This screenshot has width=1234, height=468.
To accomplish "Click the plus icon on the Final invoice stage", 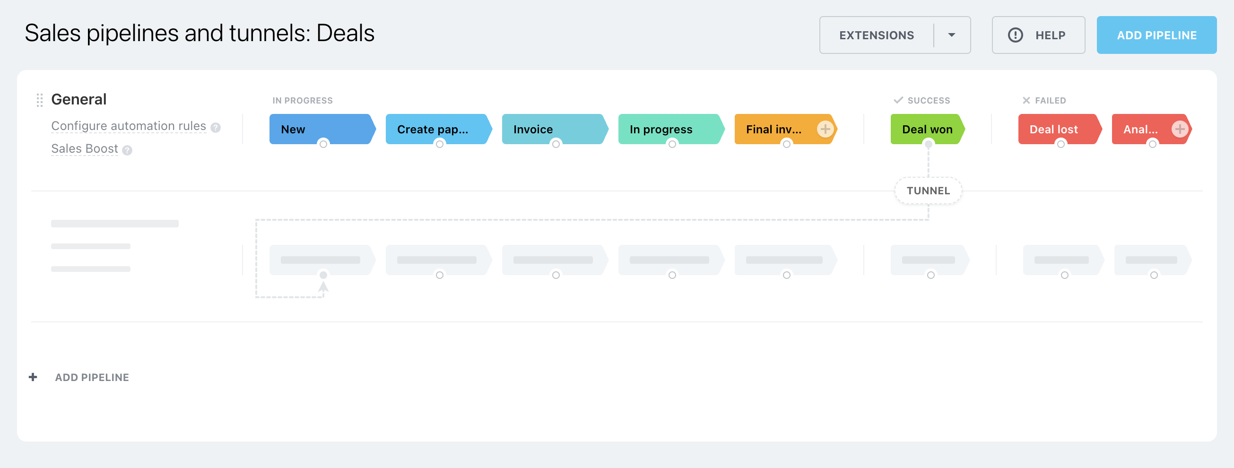I will click(x=826, y=129).
